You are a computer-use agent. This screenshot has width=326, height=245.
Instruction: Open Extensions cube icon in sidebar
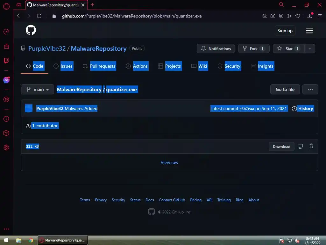pyautogui.click(x=6, y=133)
